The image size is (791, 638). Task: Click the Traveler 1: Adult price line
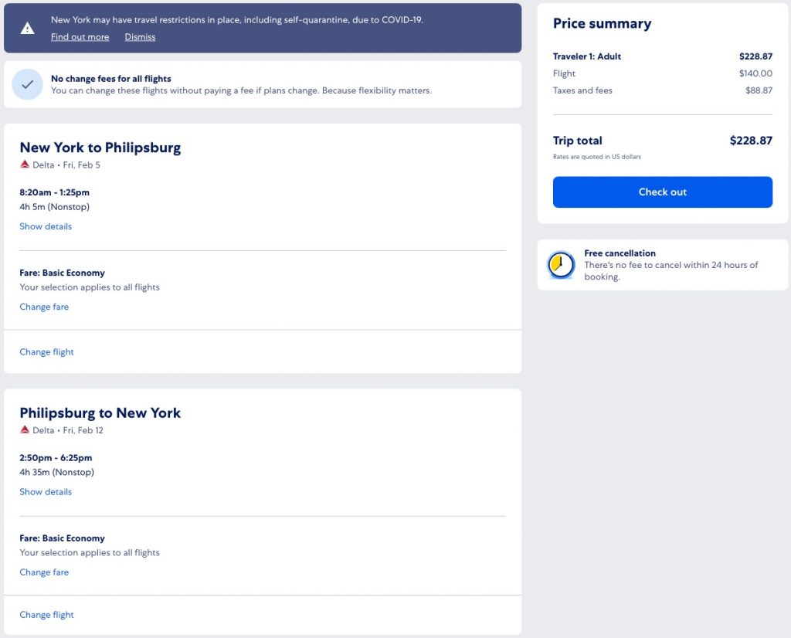click(587, 56)
